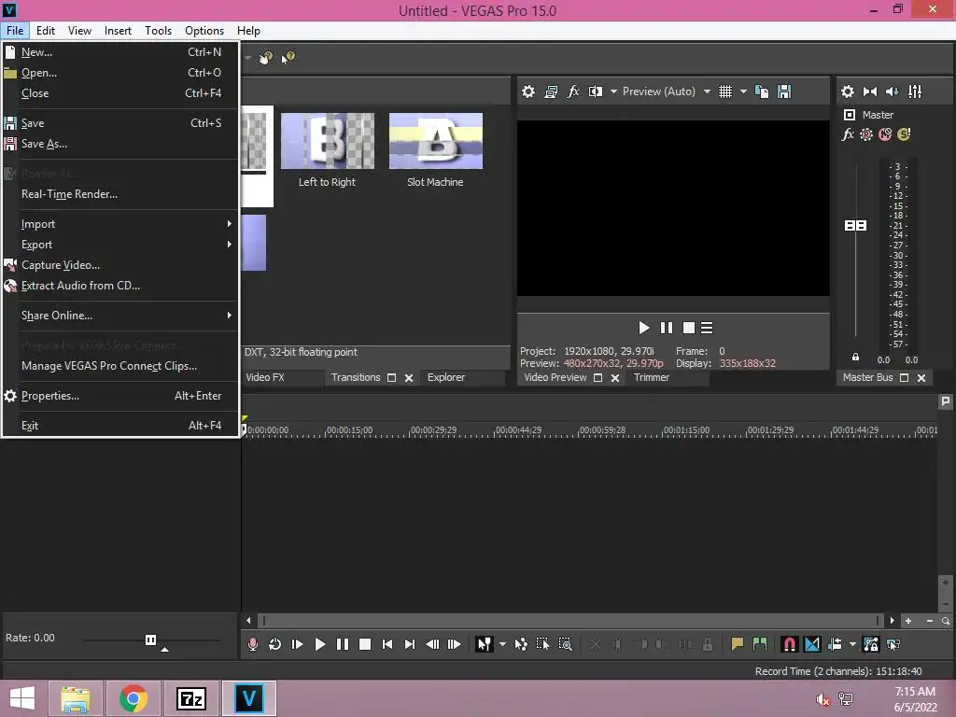Mute the Master bus
The image size is (956, 717).
click(885, 134)
